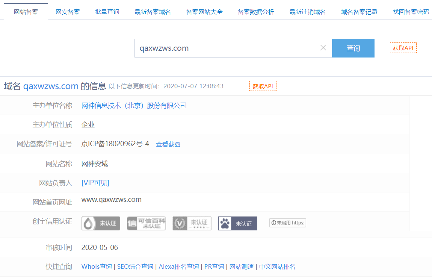432x277 pixels.
Task: Open the 备案数据分析 tab
Action: click(256, 12)
